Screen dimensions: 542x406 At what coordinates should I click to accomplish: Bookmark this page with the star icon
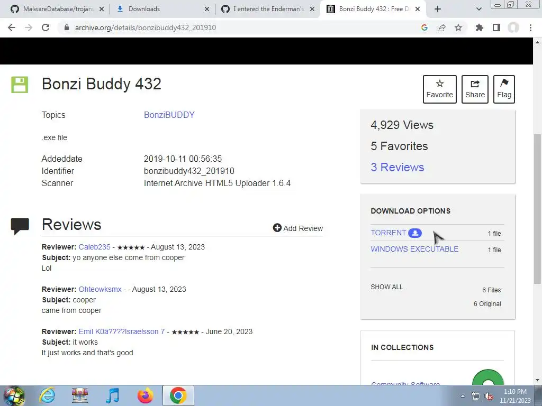coord(458,27)
